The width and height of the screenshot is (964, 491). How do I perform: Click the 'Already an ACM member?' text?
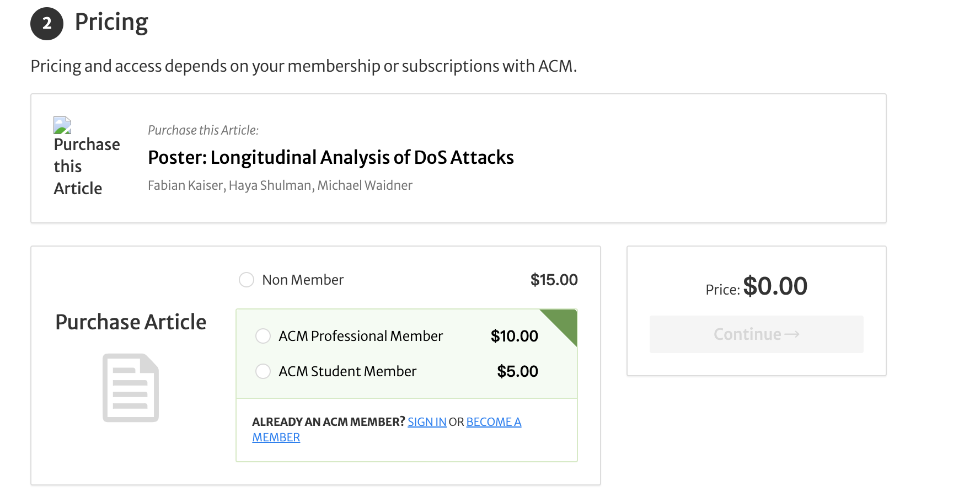(x=328, y=422)
